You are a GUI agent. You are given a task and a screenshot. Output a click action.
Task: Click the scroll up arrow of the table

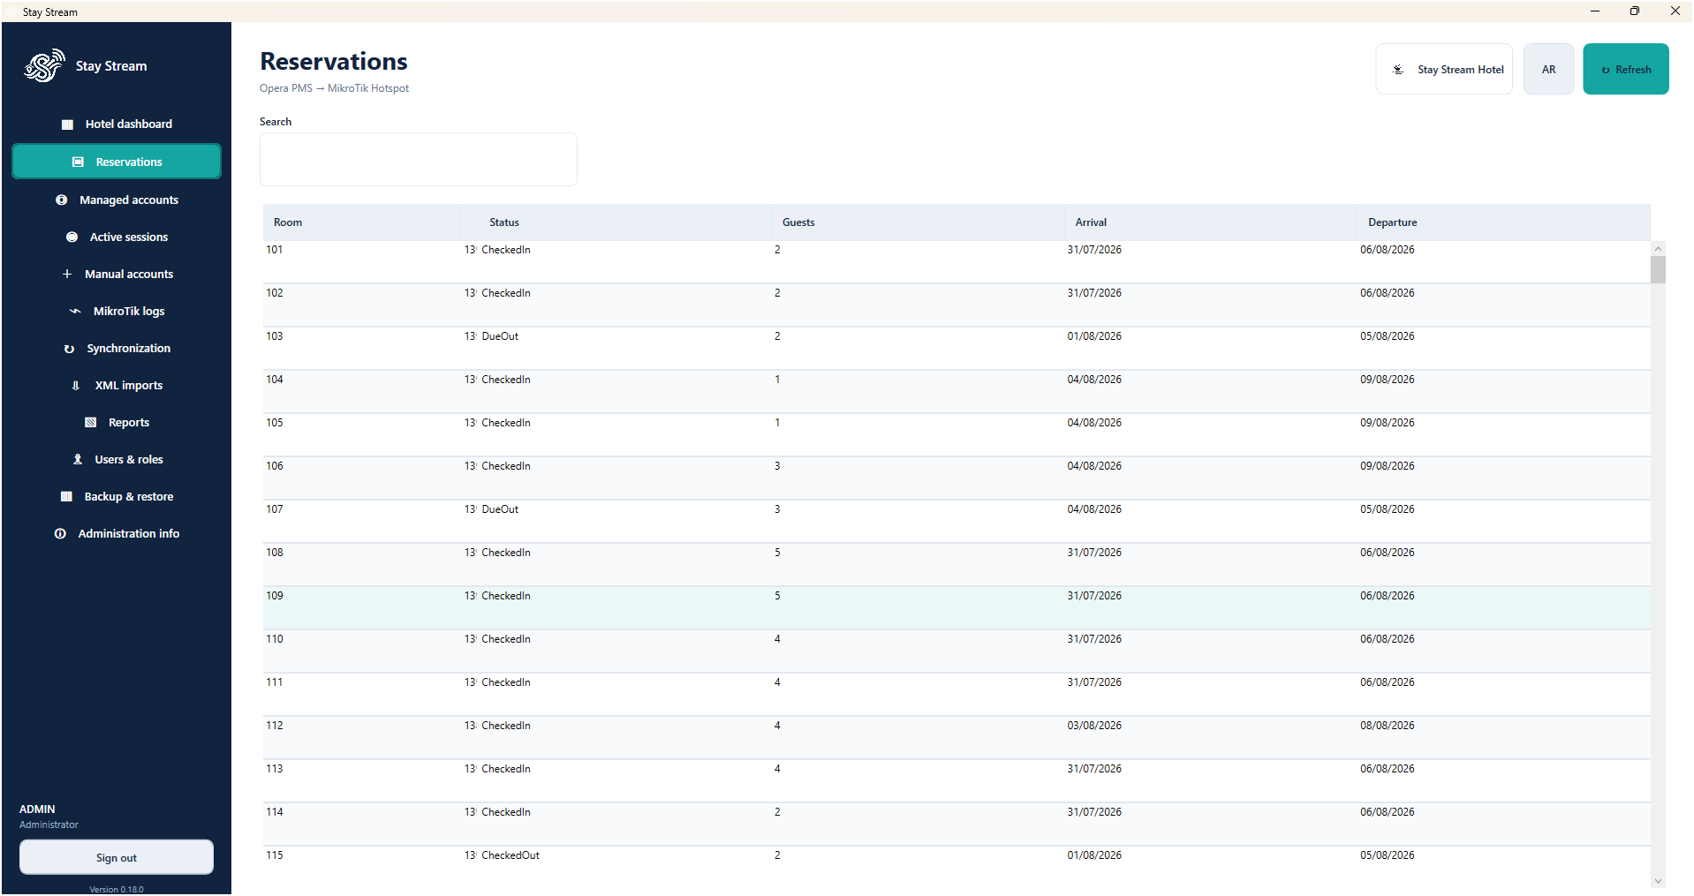1658,249
